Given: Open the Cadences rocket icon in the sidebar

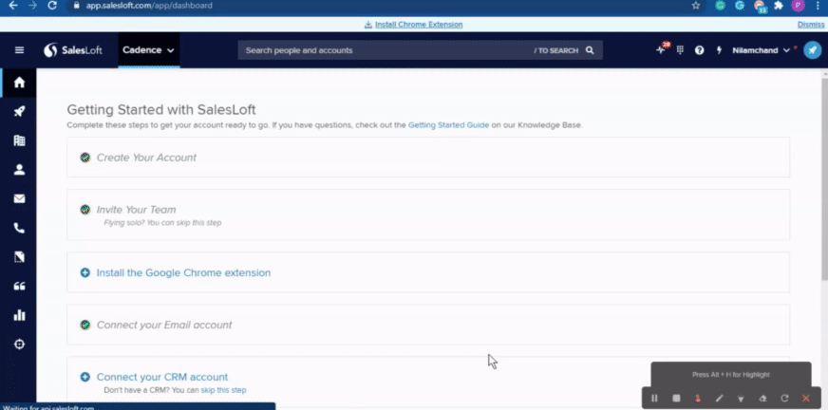Looking at the screenshot, I should point(19,111).
